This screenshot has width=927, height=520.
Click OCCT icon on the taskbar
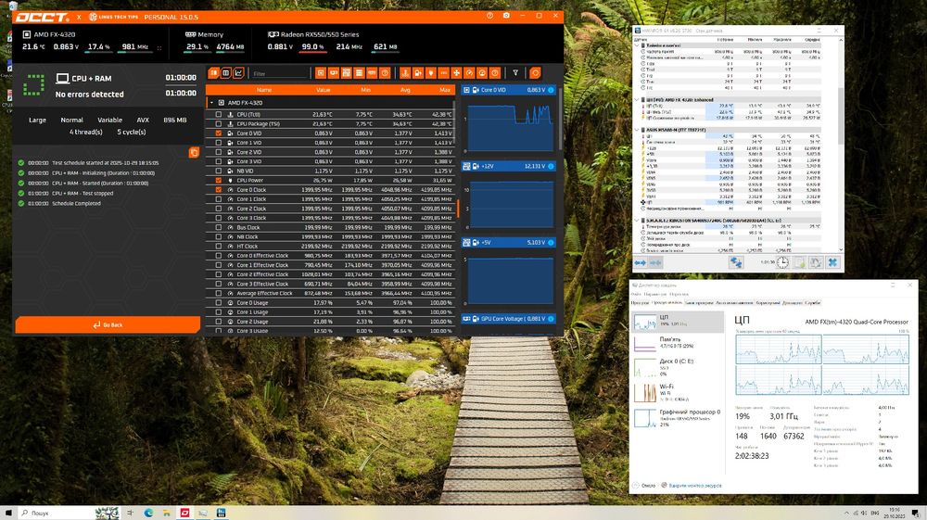tap(185, 513)
